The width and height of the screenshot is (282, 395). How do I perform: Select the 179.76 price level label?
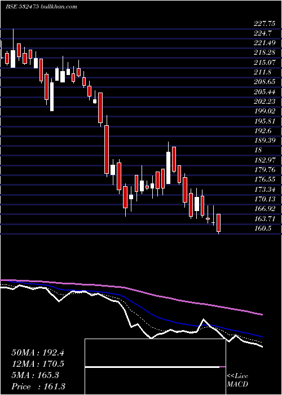tap(265, 169)
